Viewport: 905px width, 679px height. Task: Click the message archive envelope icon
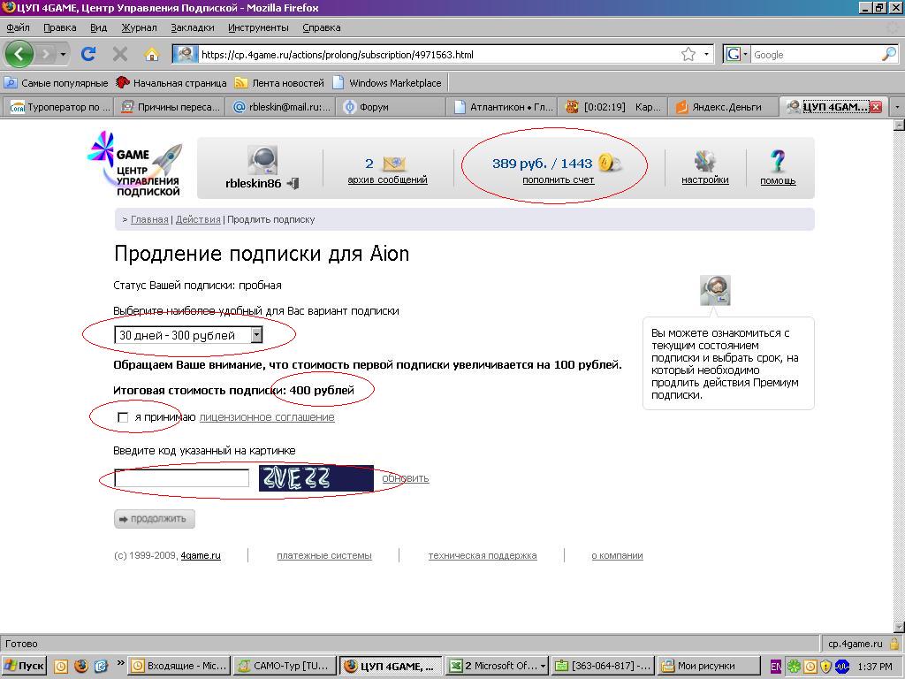(x=394, y=164)
